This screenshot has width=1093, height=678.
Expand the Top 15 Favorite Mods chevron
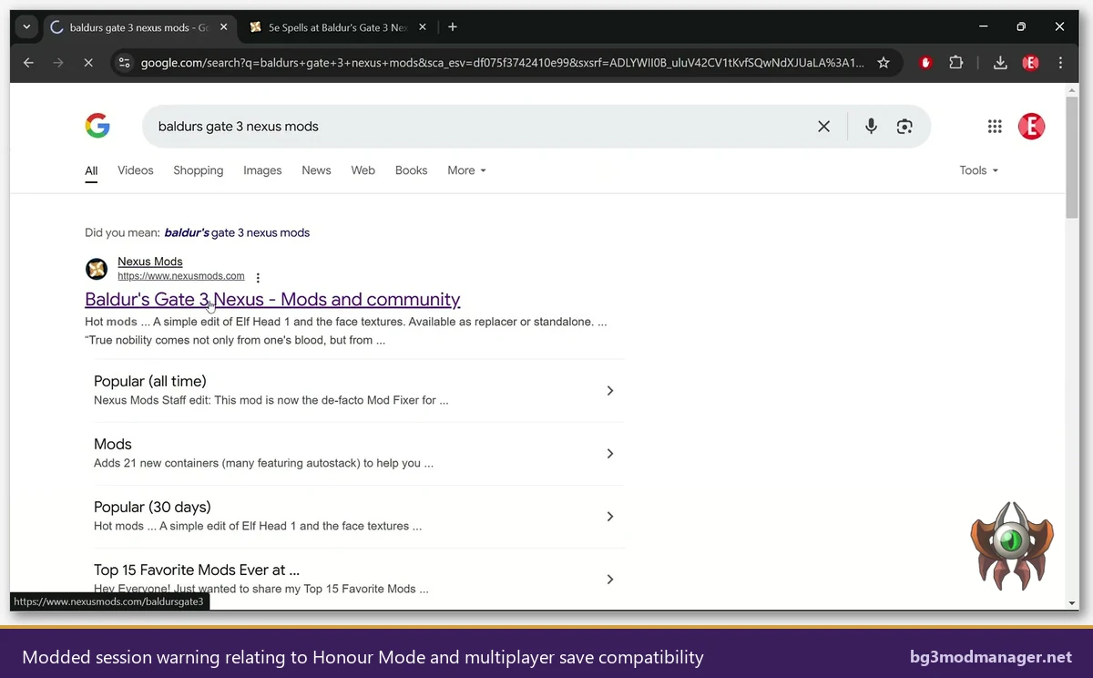point(610,580)
